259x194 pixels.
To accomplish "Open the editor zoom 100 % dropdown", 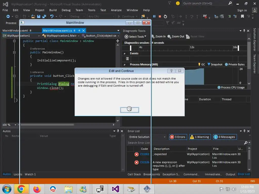I will 15,125.
